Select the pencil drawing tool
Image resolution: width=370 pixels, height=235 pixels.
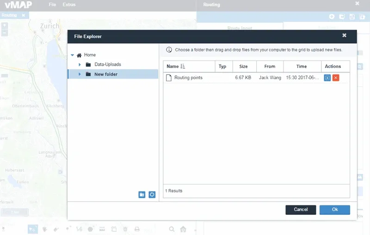pos(56,229)
